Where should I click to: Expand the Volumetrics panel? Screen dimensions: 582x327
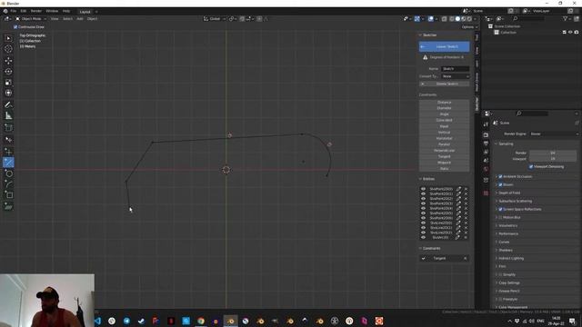(x=507, y=225)
